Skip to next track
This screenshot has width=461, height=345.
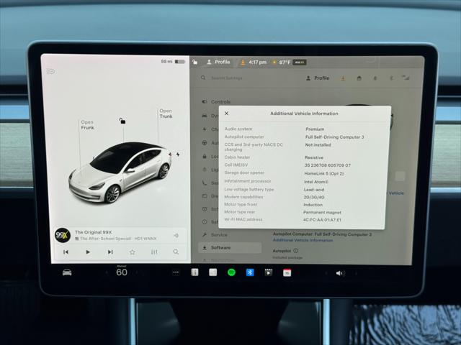[x=110, y=252]
